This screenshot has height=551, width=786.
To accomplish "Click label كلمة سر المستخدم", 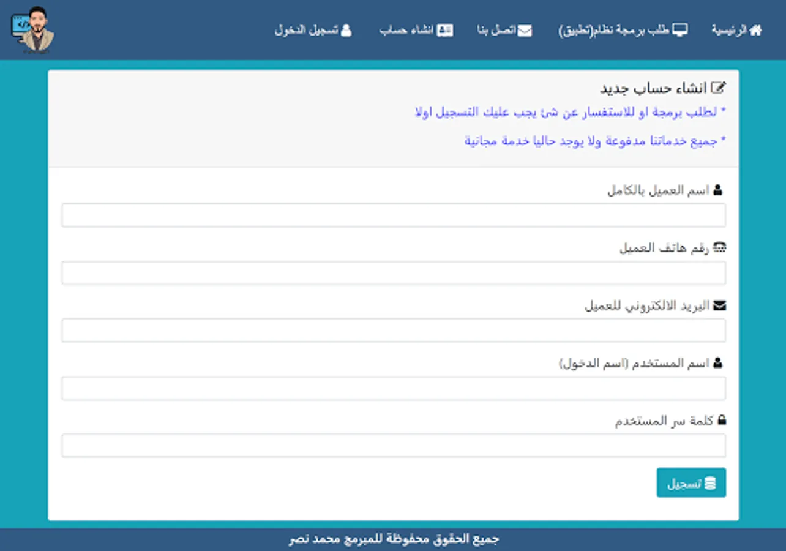I will pos(664,421).
